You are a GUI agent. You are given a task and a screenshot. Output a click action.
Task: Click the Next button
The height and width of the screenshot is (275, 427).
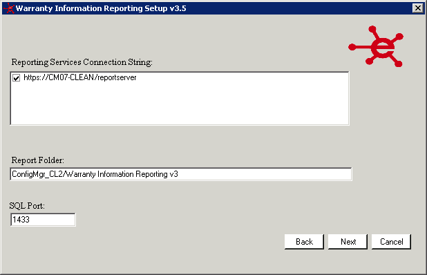point(348,242)
